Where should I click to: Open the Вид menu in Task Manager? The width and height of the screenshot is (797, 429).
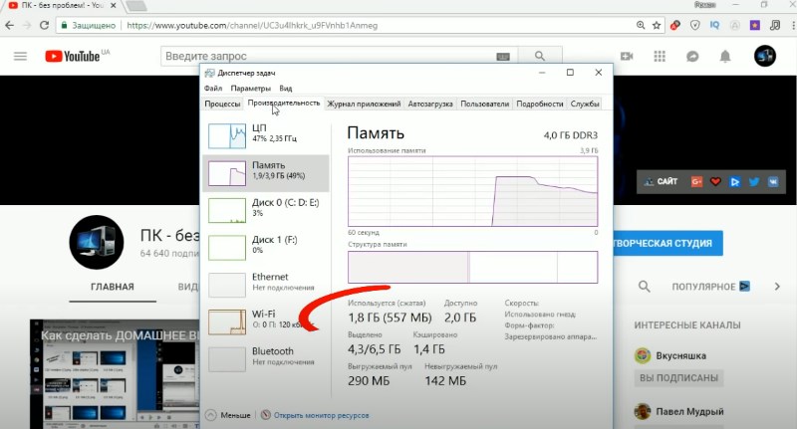pyautogui.click(x=286, y=89)
